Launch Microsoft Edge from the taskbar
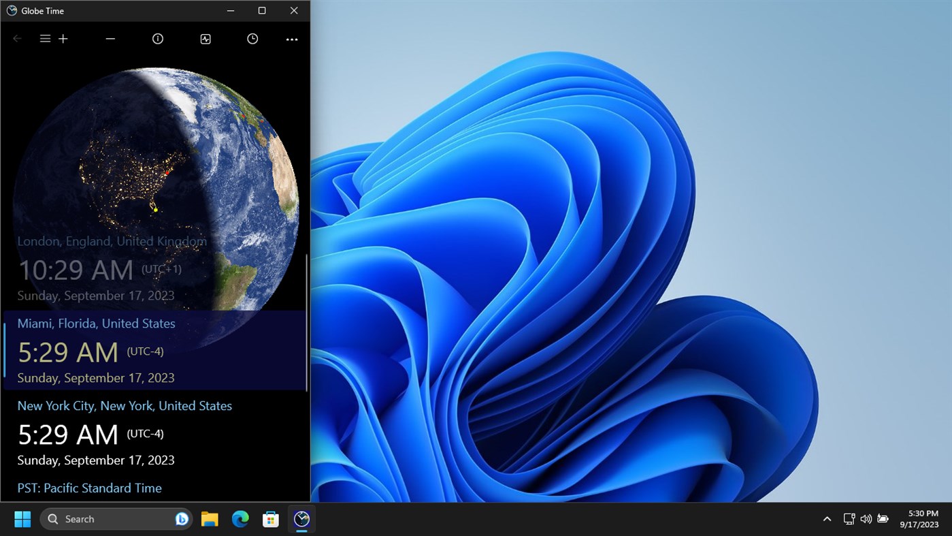Viewport: 952px width, 536px height. [240, 519]
